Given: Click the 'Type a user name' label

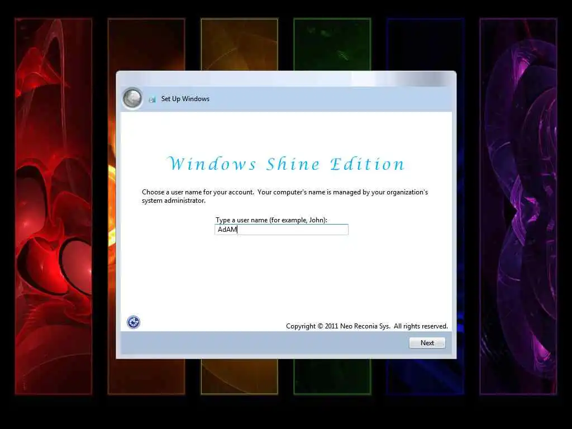Looking at the screenshot, I should [x=271, y=220].
